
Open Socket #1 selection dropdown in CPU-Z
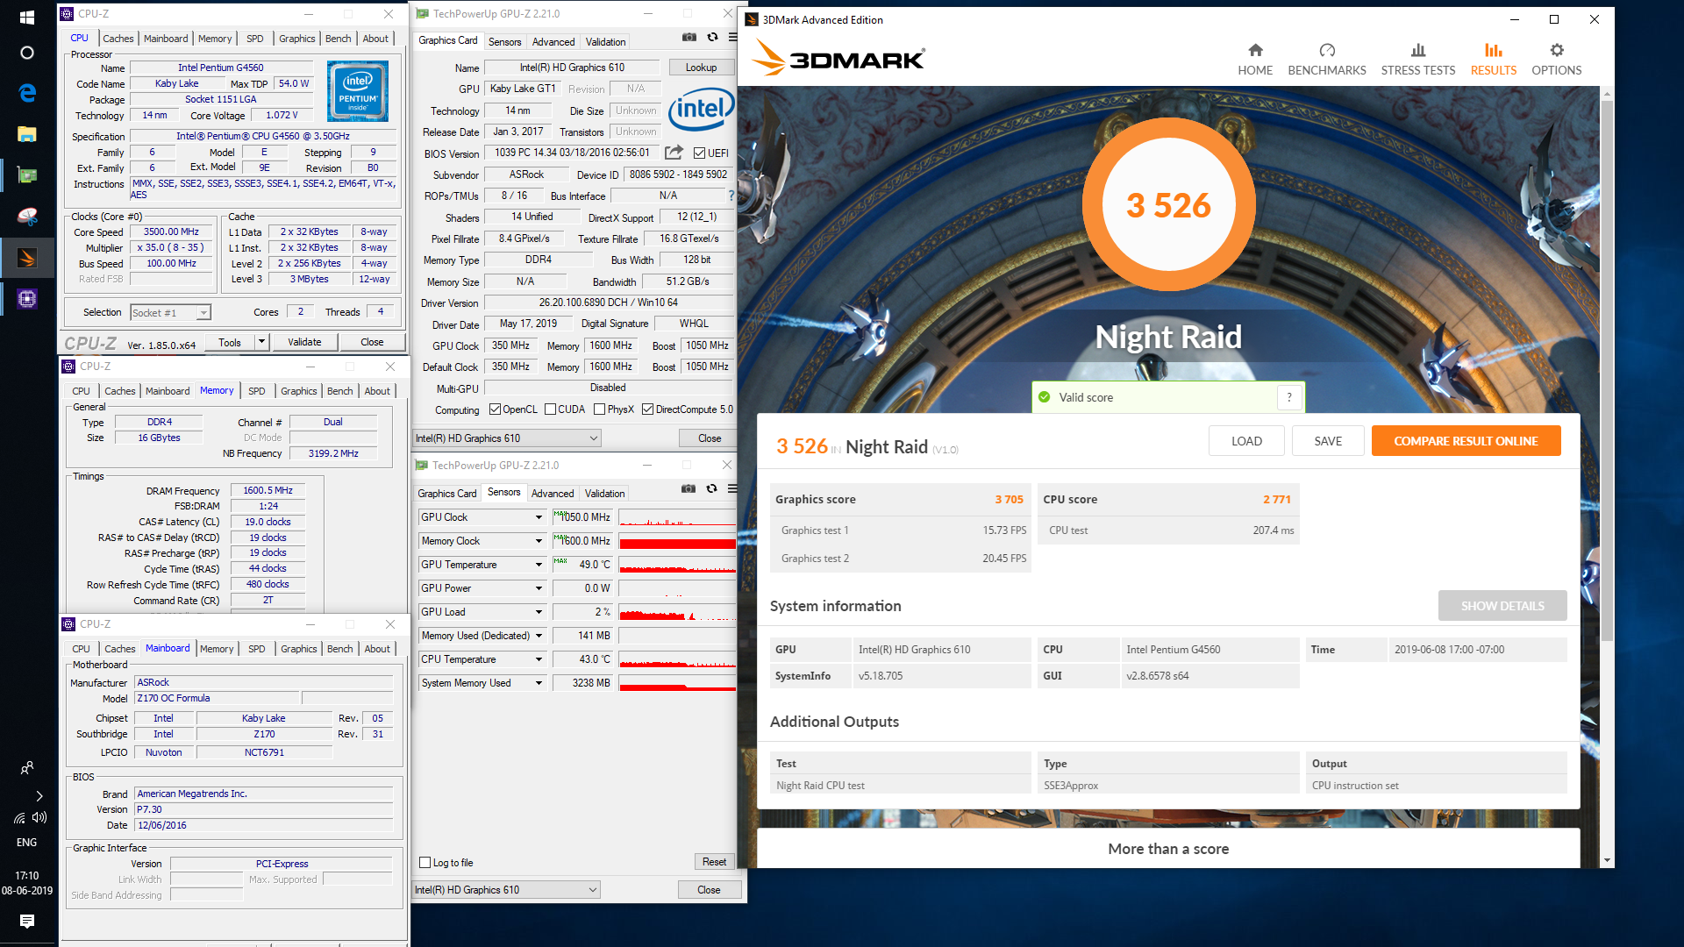click(x=170, y=313)
